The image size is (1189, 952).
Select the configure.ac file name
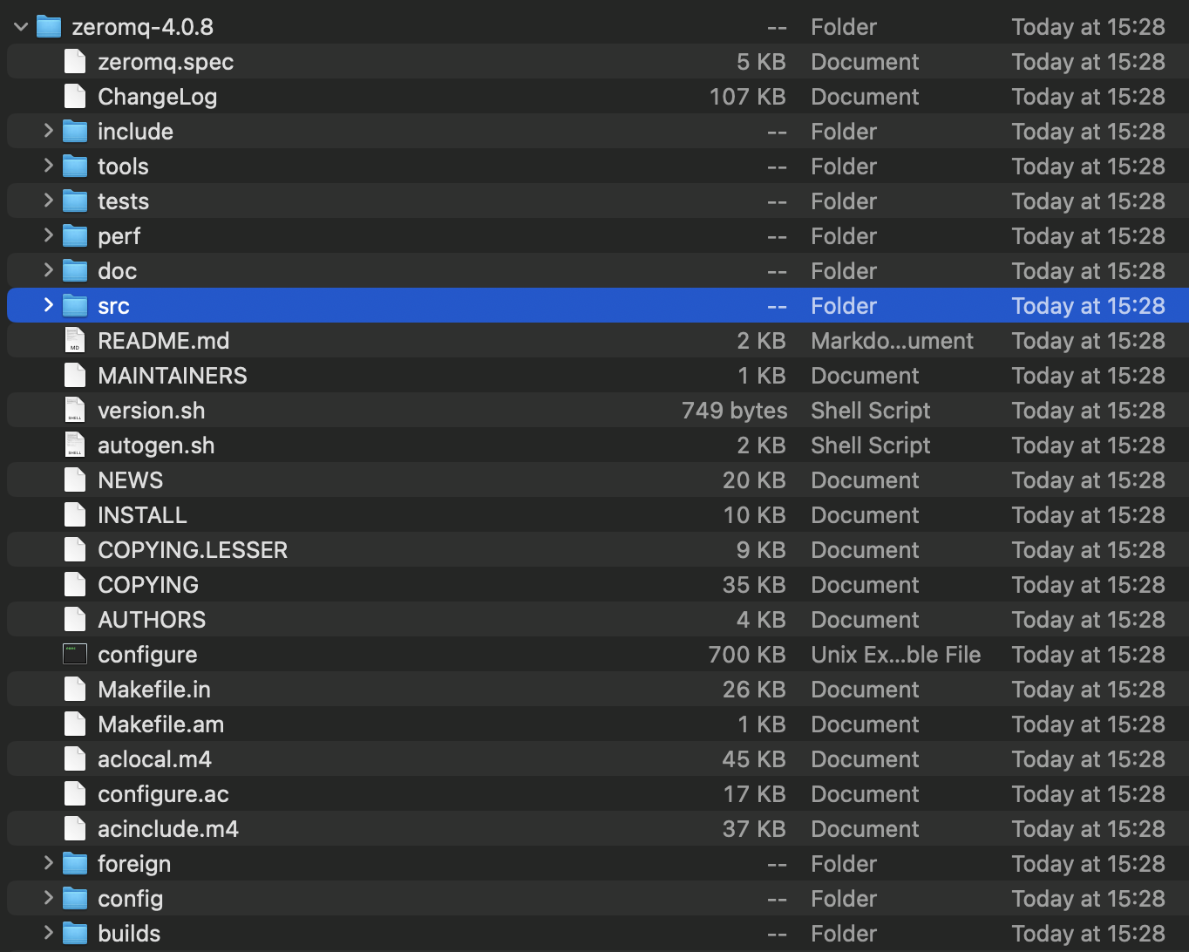164,794
